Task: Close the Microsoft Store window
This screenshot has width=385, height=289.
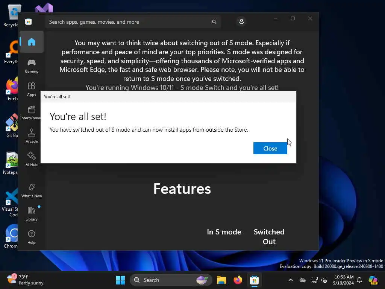Action: [310, 18]
